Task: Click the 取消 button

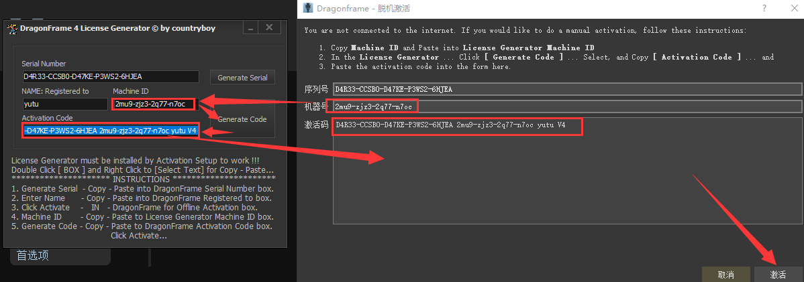Action: 725,274
